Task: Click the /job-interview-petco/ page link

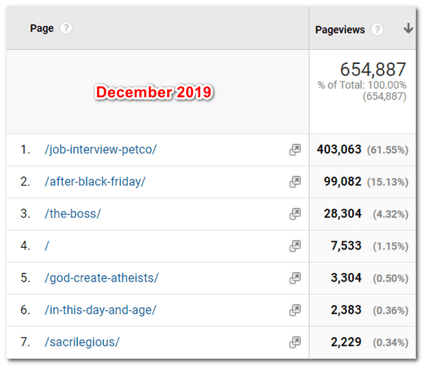Action: tap(101, 150)
